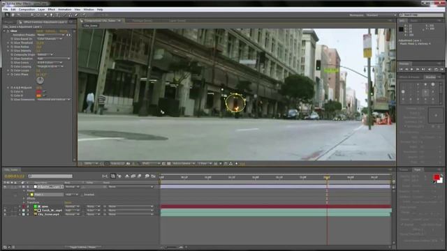Viewport: 447px width, 251px height.
Task: Open the composition mini-flowchart in timeline
Action: tap(105, 176)
